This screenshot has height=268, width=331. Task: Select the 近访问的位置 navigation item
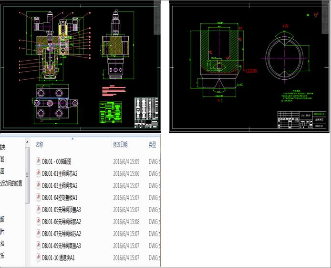[11, 183]
